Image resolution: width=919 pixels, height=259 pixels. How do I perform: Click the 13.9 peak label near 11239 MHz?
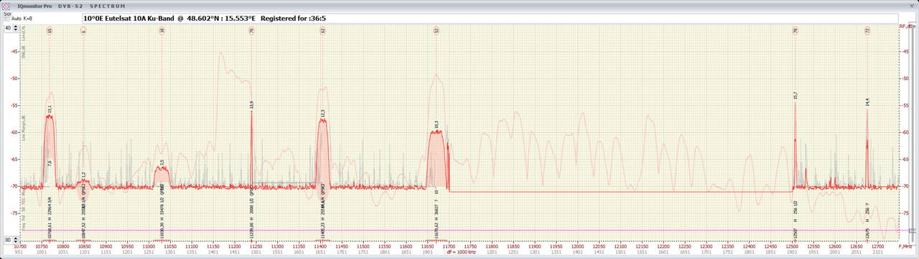(251, 104)
